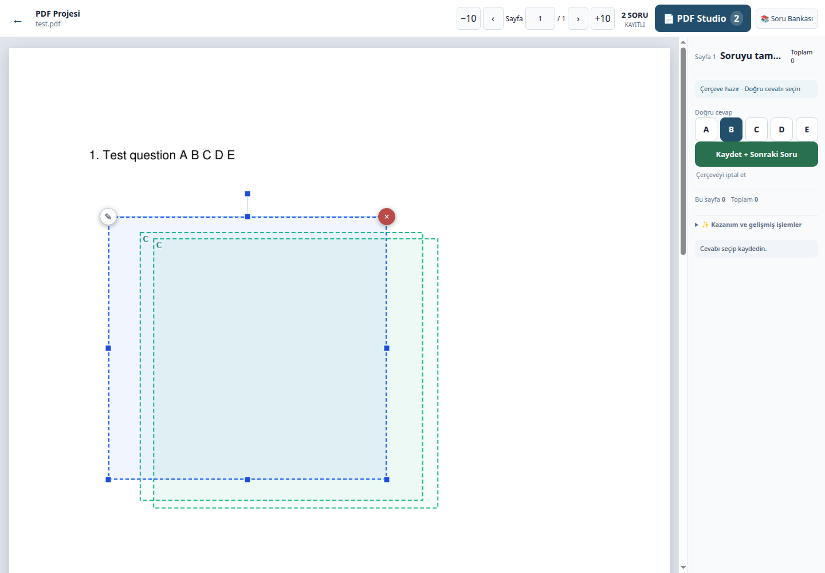Open the PDF Studio tab
Screen dimensions: 825x573
coord(703,18)
